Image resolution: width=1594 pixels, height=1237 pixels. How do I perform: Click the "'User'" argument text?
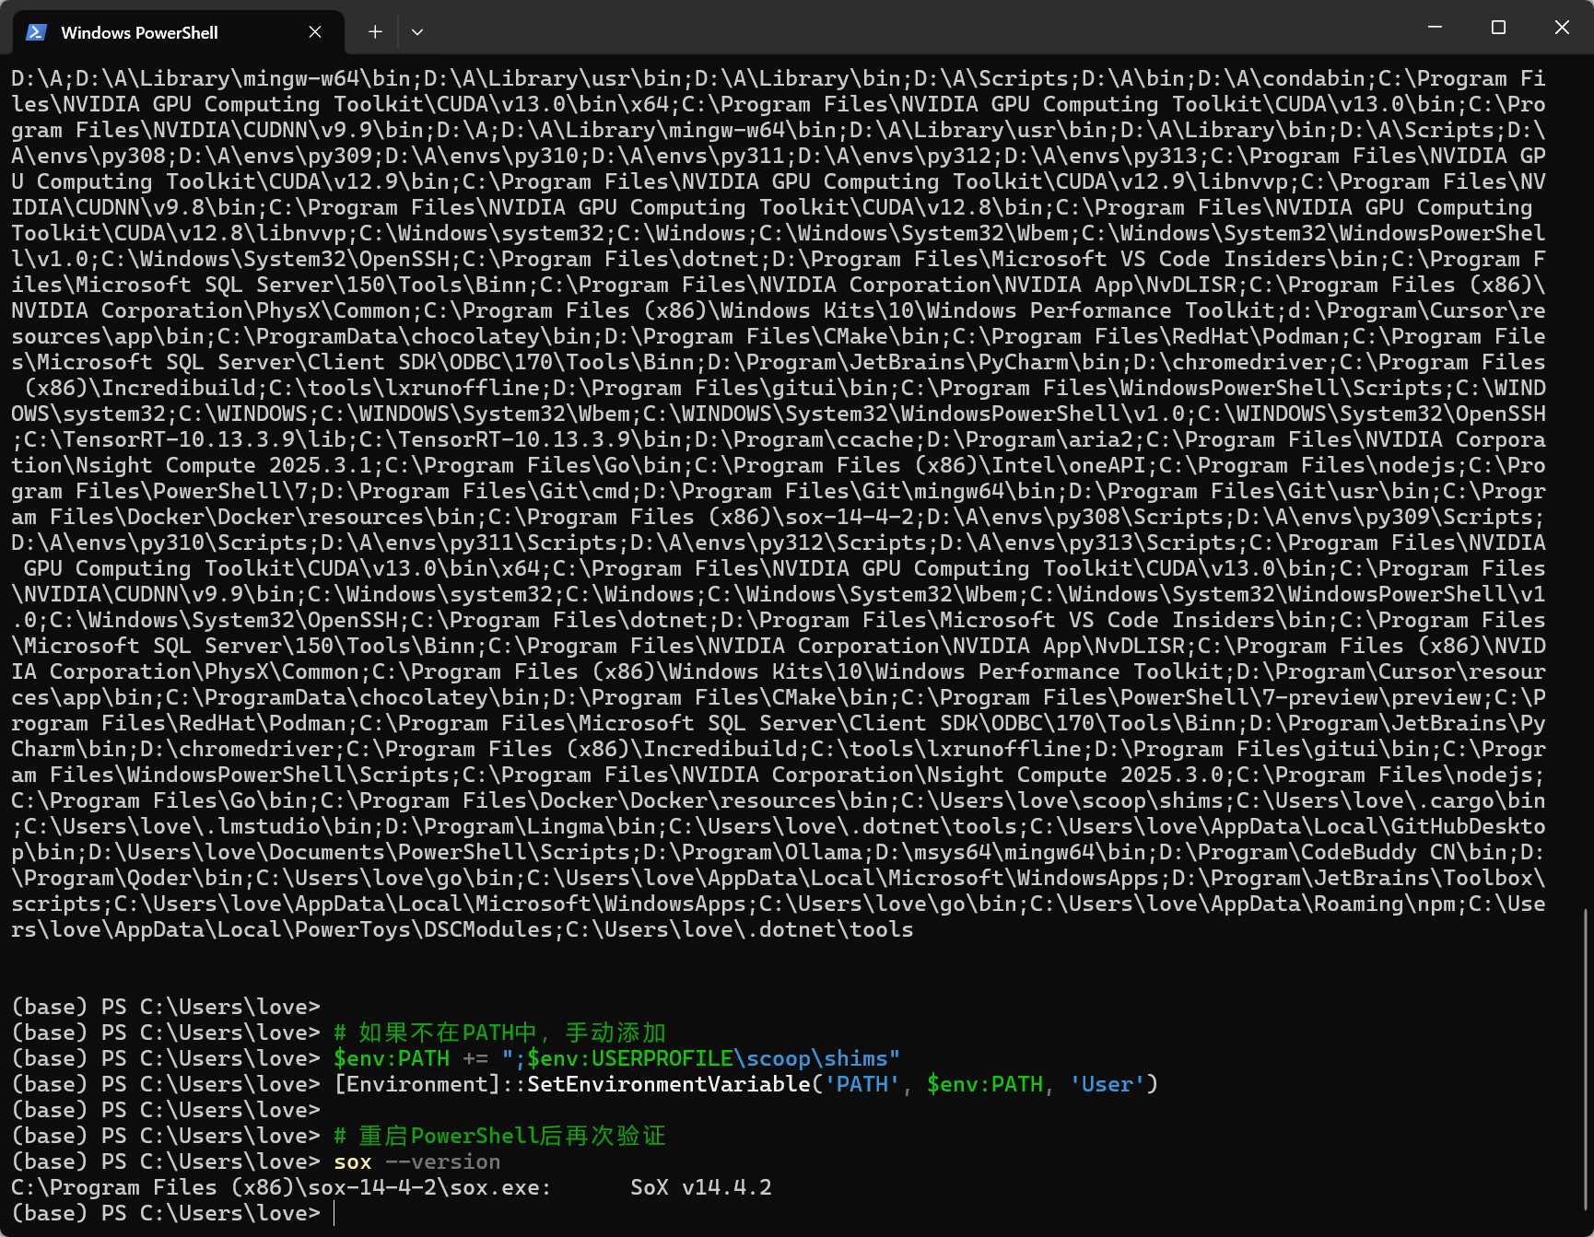click(x=1107, y=1085)
